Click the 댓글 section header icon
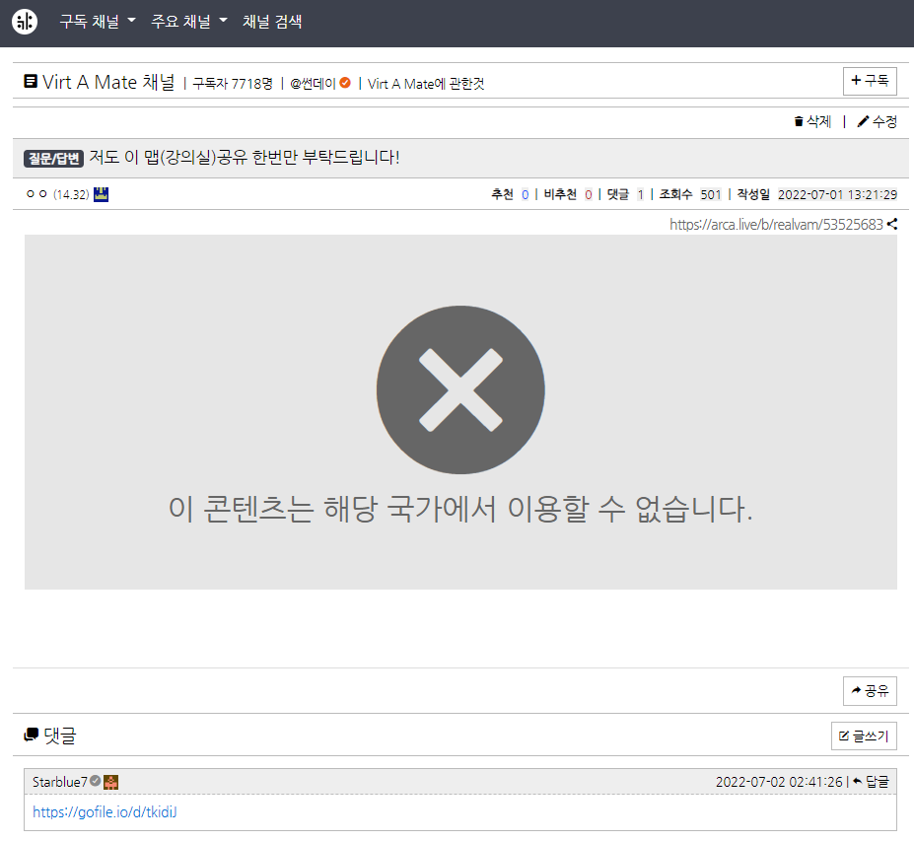914x841 pixels. click(x=31, y=735)
